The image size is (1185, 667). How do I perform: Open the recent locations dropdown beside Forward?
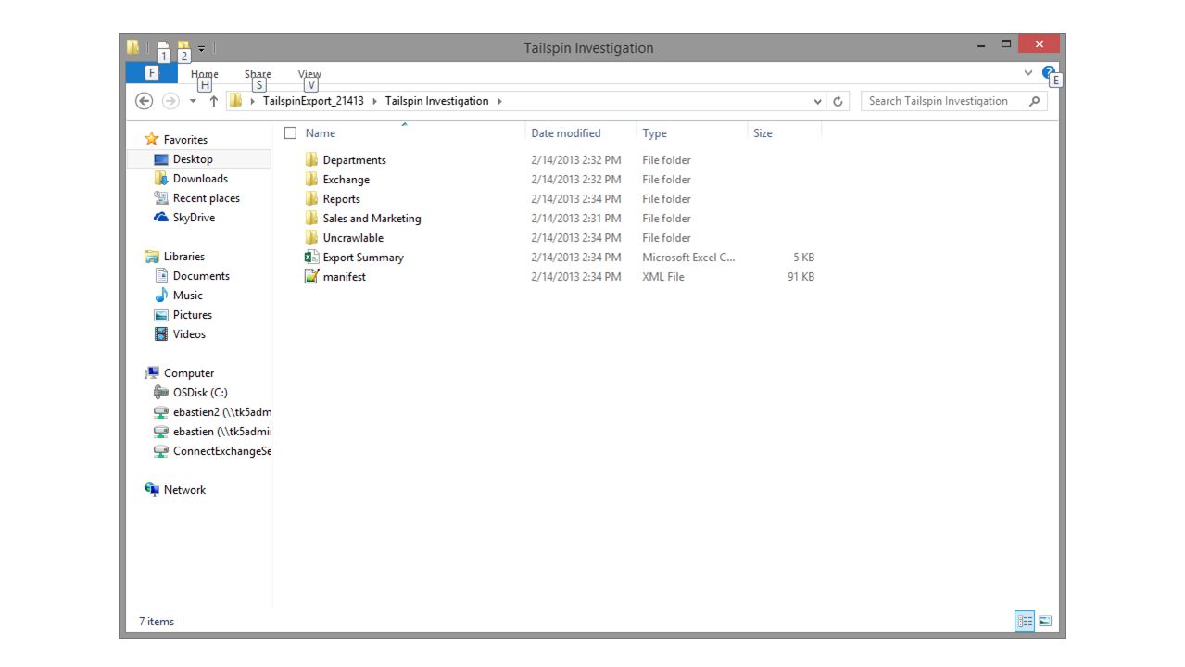pyautogui.click(x=193, y=101)
